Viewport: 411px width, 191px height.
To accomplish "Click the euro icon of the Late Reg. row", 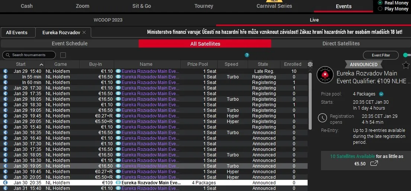I will [x=5, y=71].
